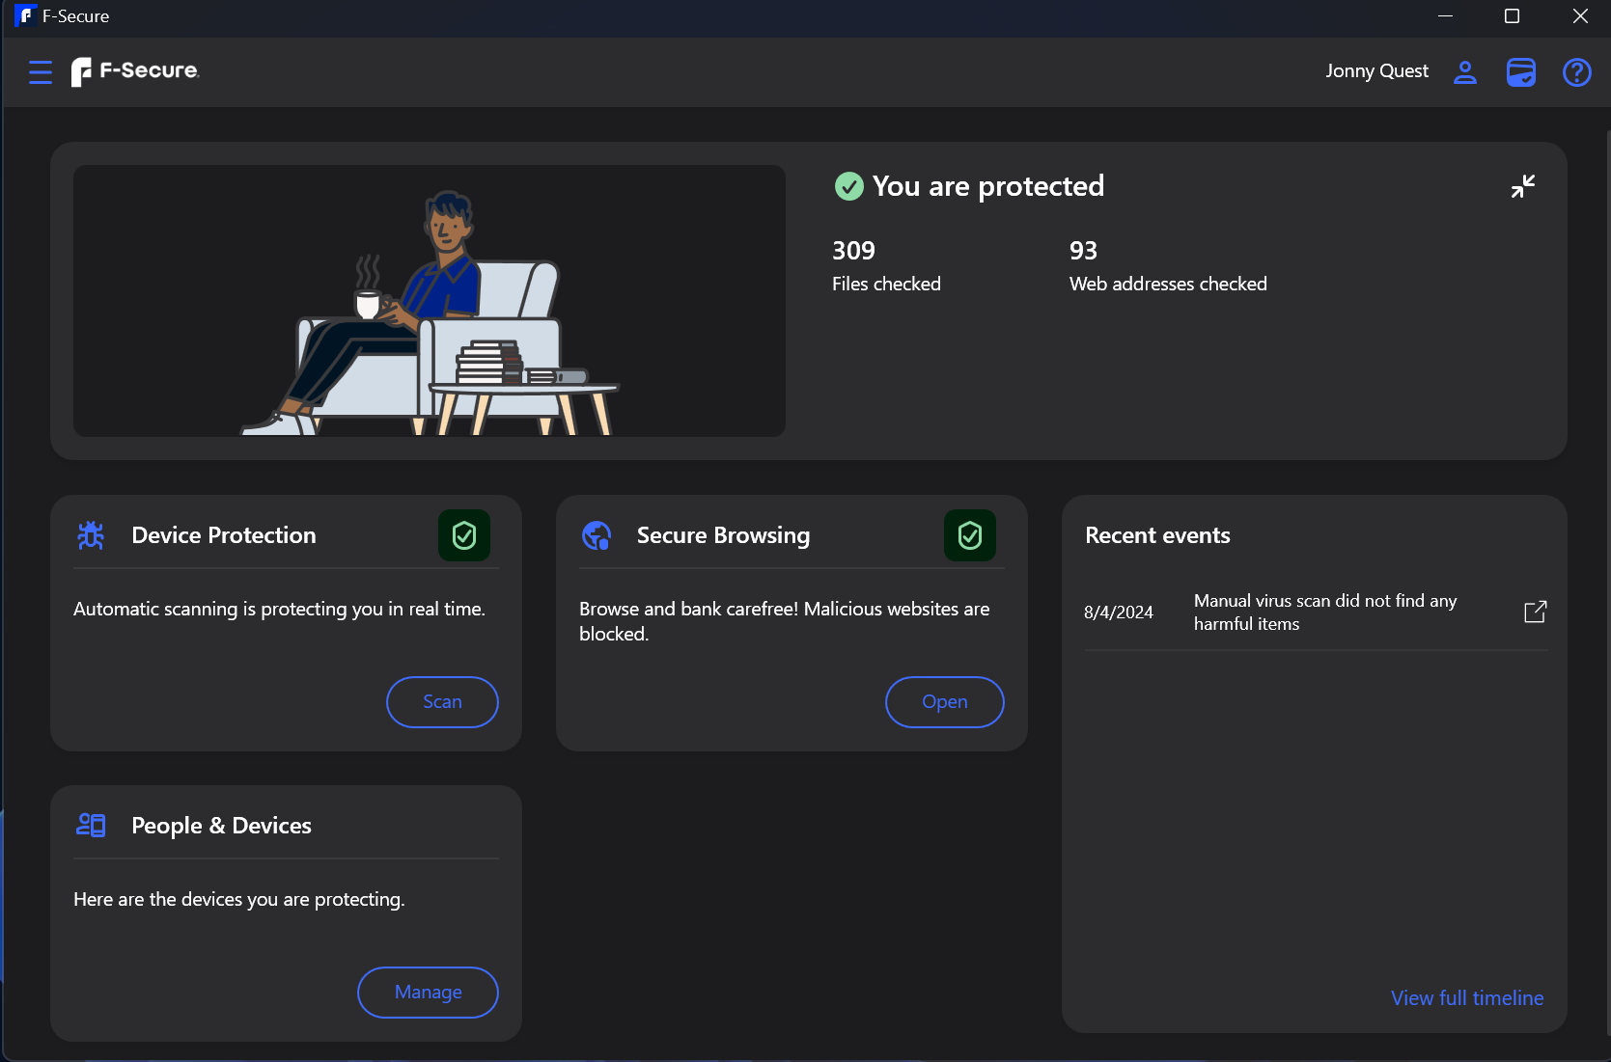Click the 93 web addresses checked count
This screenshot has height=1062, width=1611.
(x=1083, y=251)
